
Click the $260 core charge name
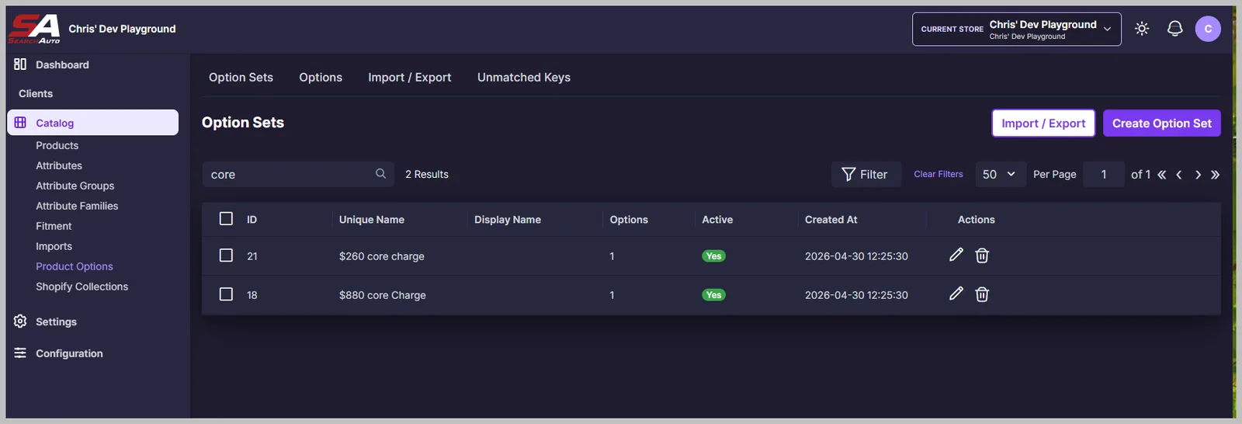[382, 256]
